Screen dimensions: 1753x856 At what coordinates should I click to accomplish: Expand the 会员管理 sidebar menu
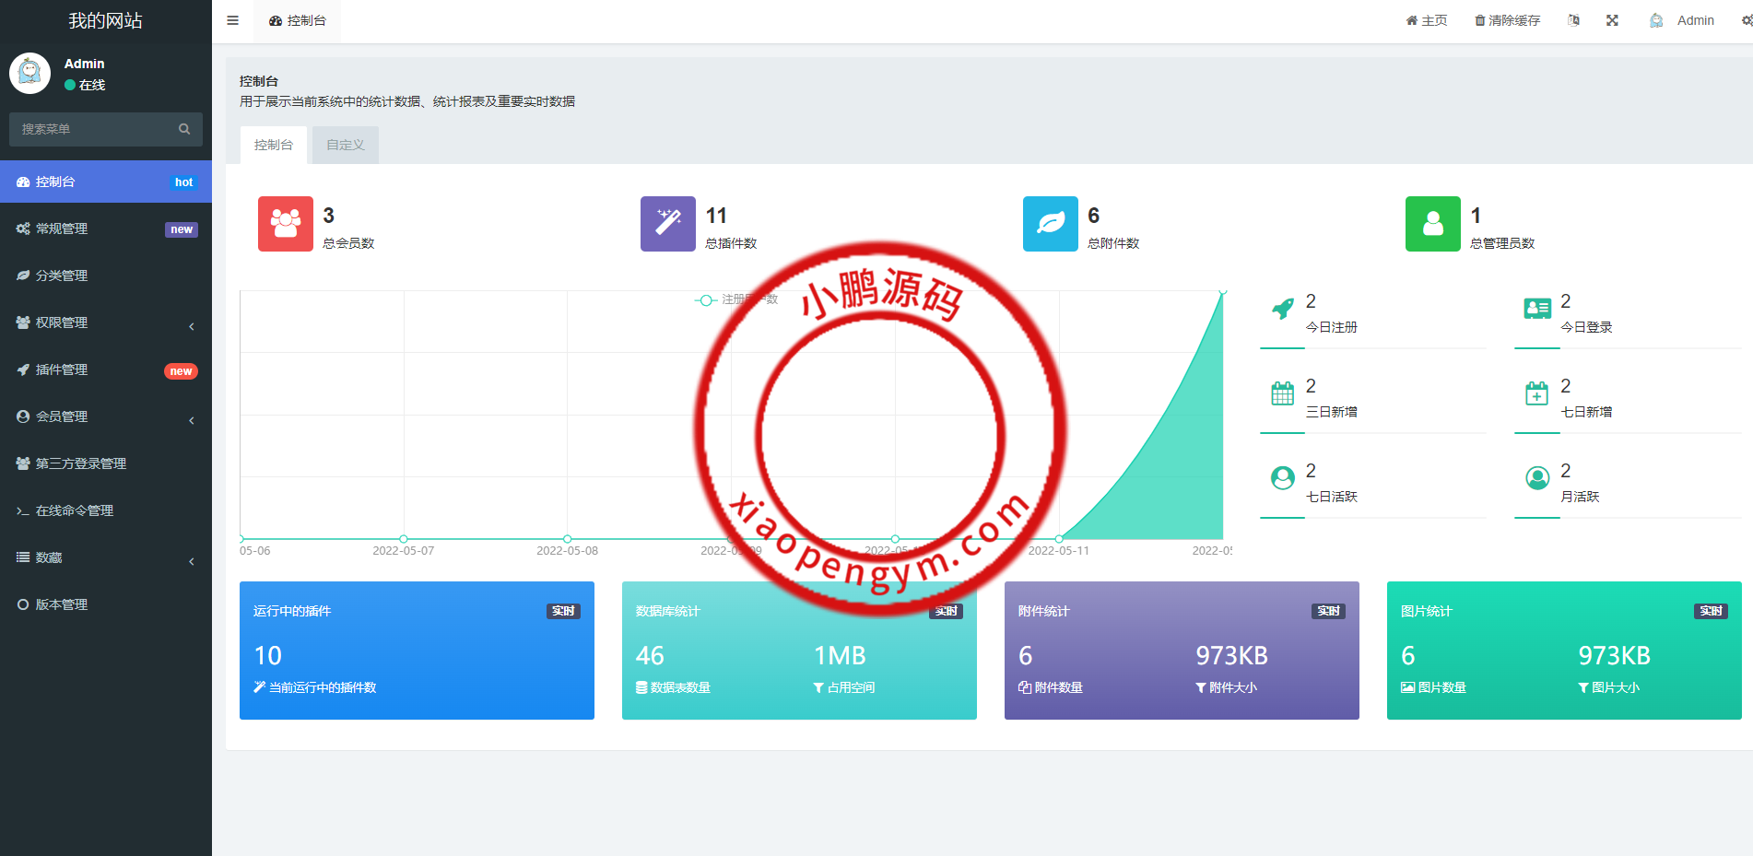pyautogui.click(x=106, y=416)
